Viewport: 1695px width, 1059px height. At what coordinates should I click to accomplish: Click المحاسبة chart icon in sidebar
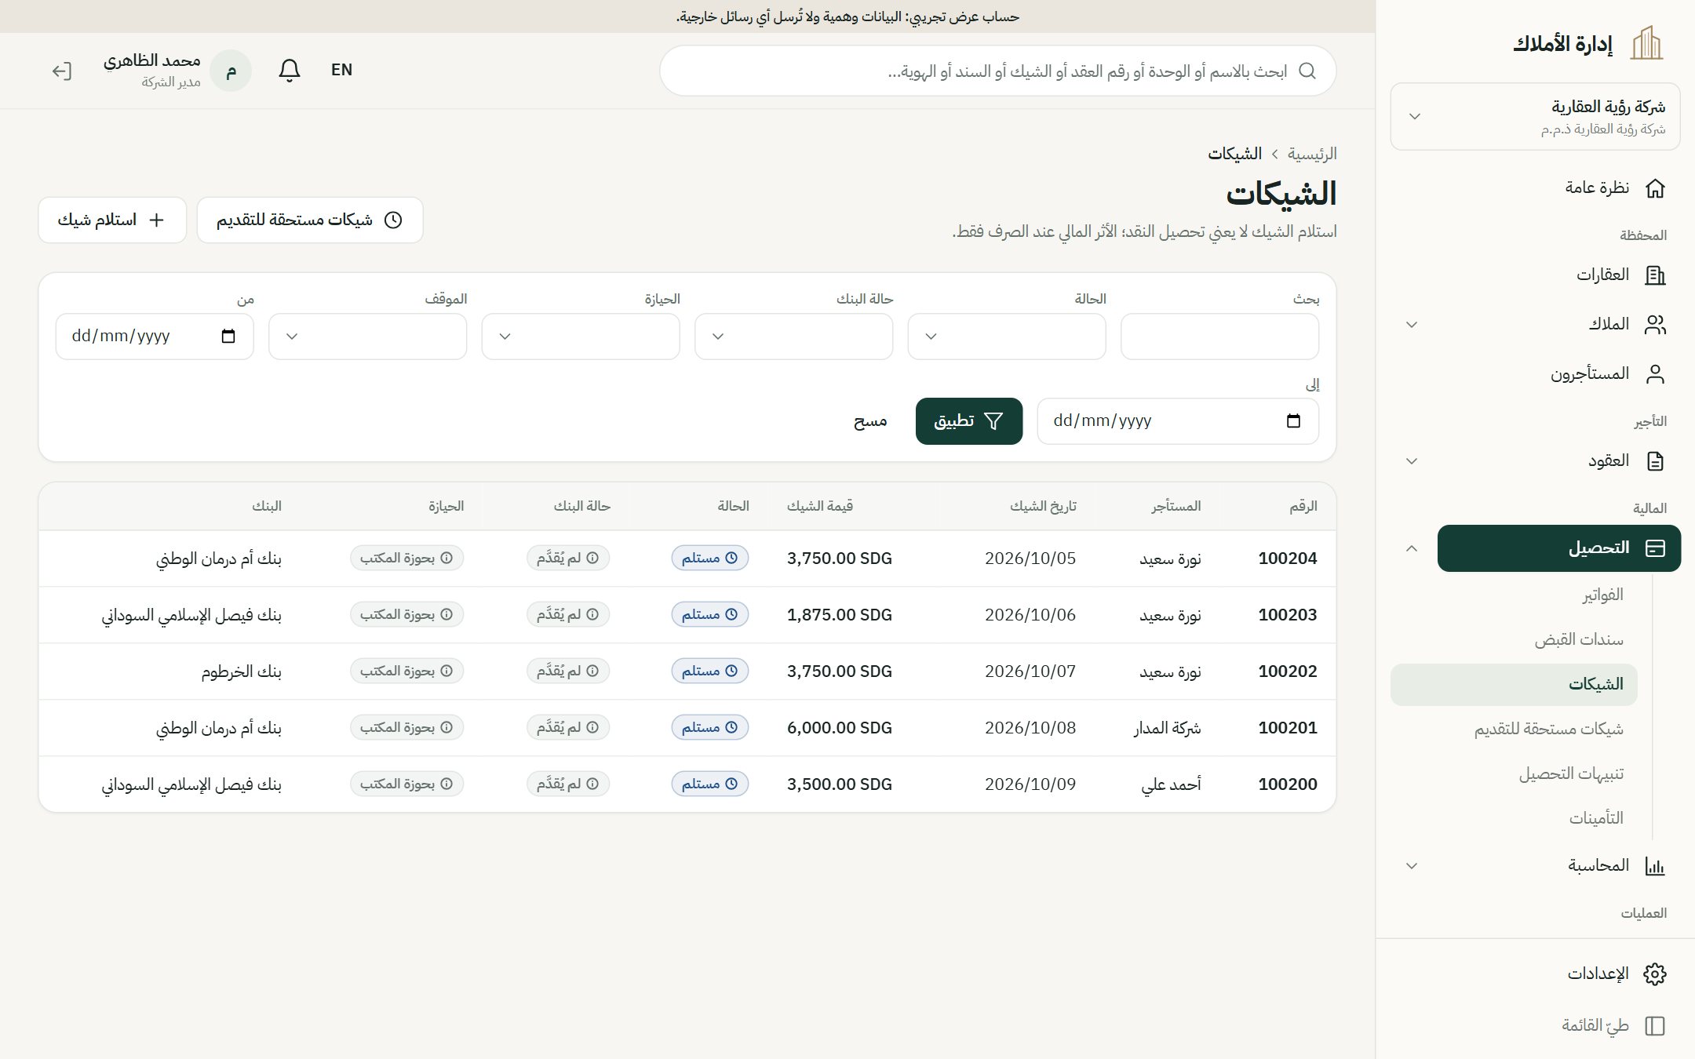[1655, 866]
